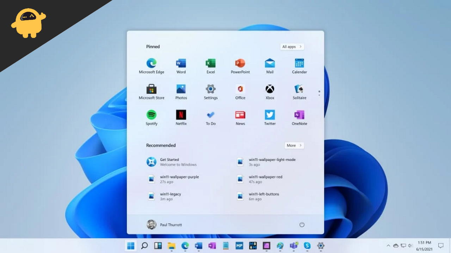This screenshot has height=253, width=451.
Task: Click the network icon in system tray
Action: coord(403,246)
